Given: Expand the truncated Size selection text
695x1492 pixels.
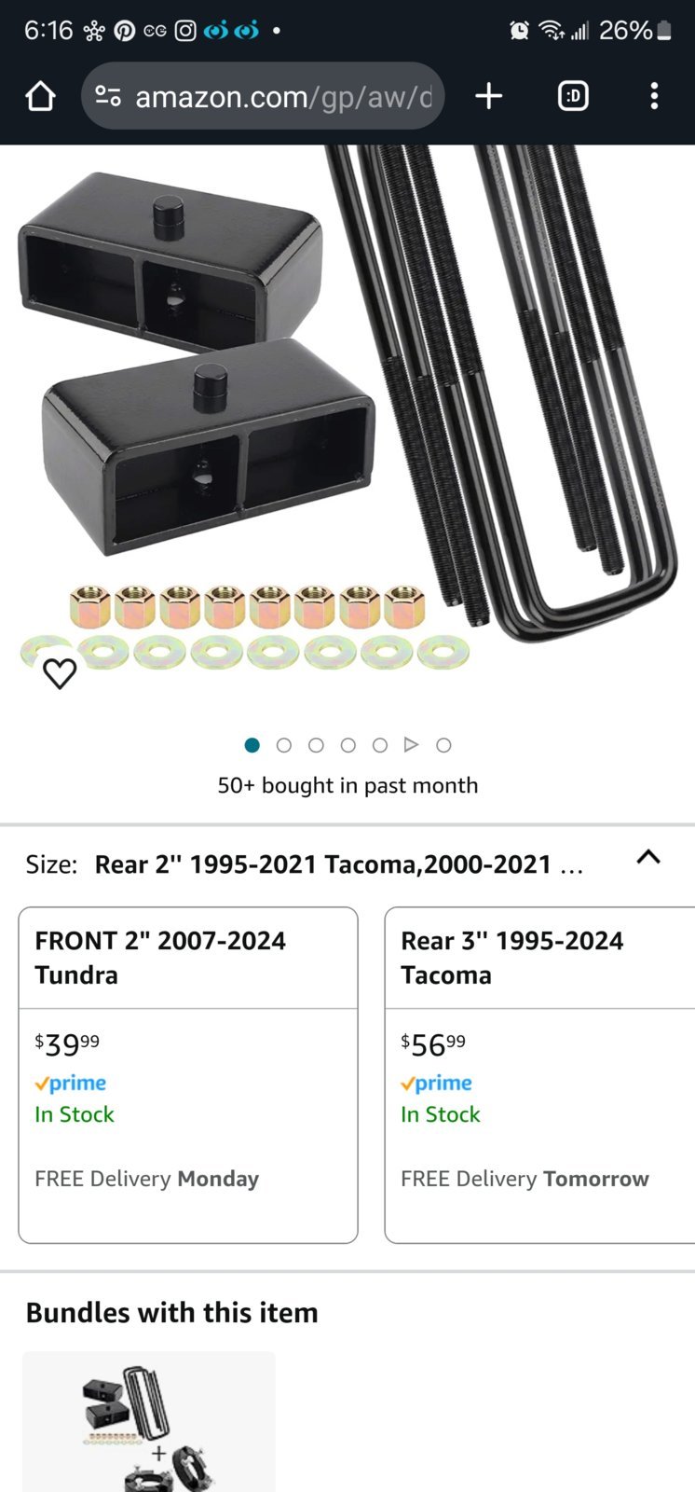Looking at the screenshot, I should point(339,864).
